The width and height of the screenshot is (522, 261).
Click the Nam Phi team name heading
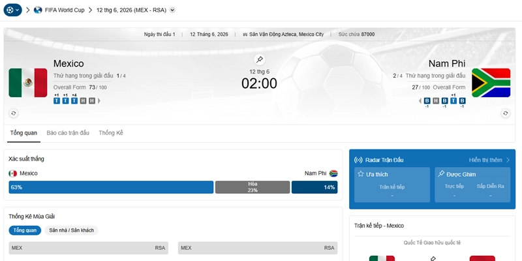(x=447, y=63)
